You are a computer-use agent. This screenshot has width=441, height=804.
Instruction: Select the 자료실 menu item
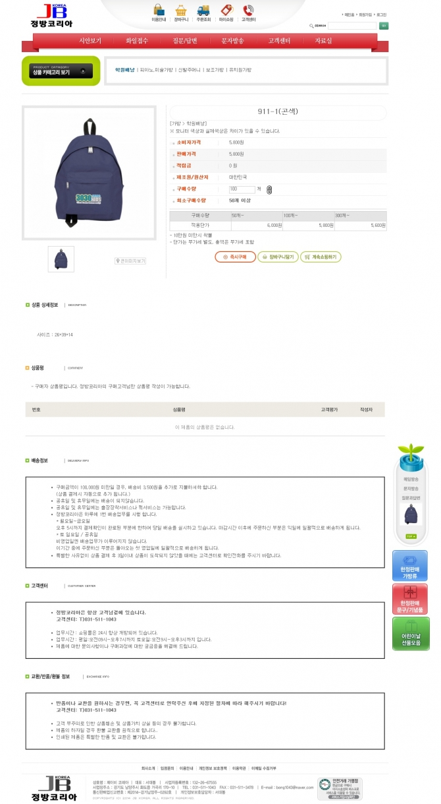(x=323, y=41)
